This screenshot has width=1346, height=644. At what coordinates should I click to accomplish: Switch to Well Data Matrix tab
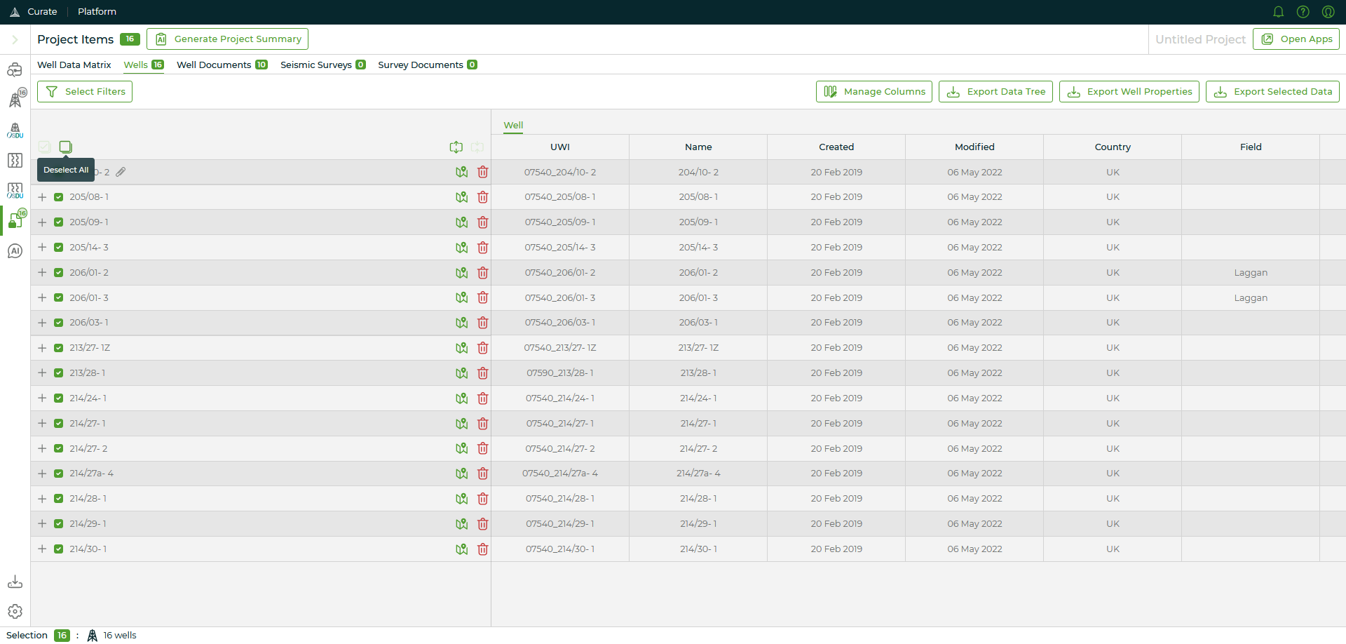(74, 65)
